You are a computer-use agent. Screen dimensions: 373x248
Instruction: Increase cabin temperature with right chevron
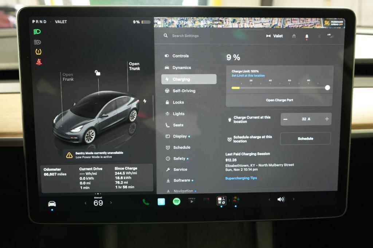[x=111, y=203]
